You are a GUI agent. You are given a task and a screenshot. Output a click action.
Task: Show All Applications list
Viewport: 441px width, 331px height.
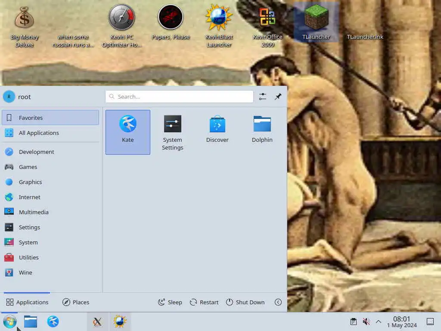coord(50,133)
